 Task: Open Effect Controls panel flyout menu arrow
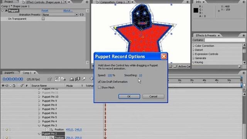[x=87, y=2]
